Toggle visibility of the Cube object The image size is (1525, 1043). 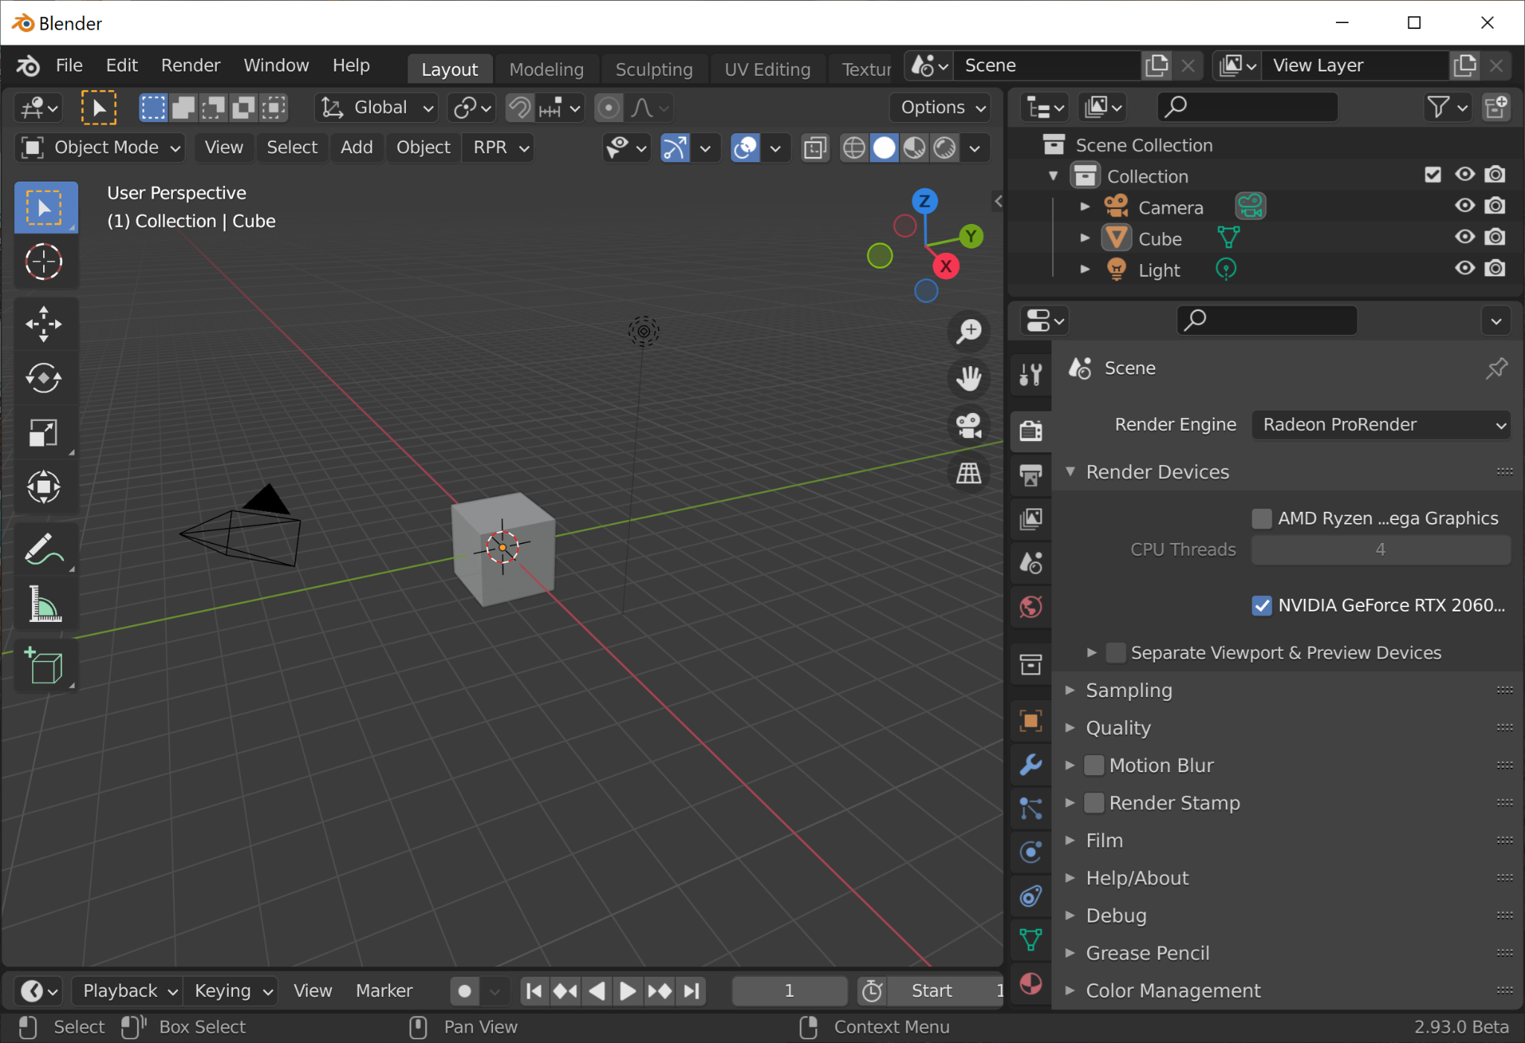coord(1465,240)
